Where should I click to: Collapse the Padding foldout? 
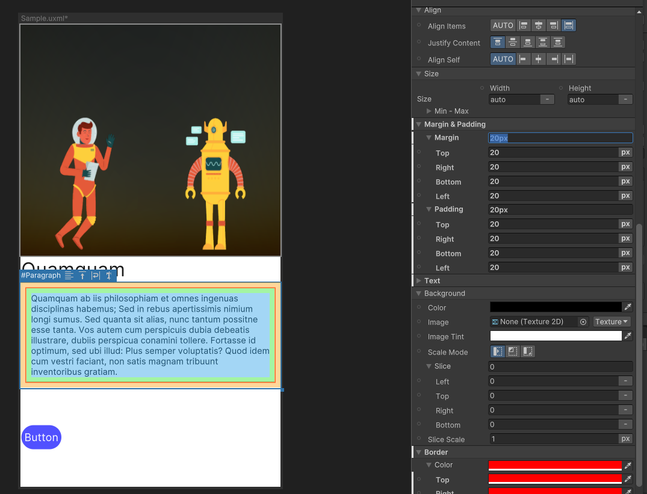pyautogui.click(x=429, y=209)
